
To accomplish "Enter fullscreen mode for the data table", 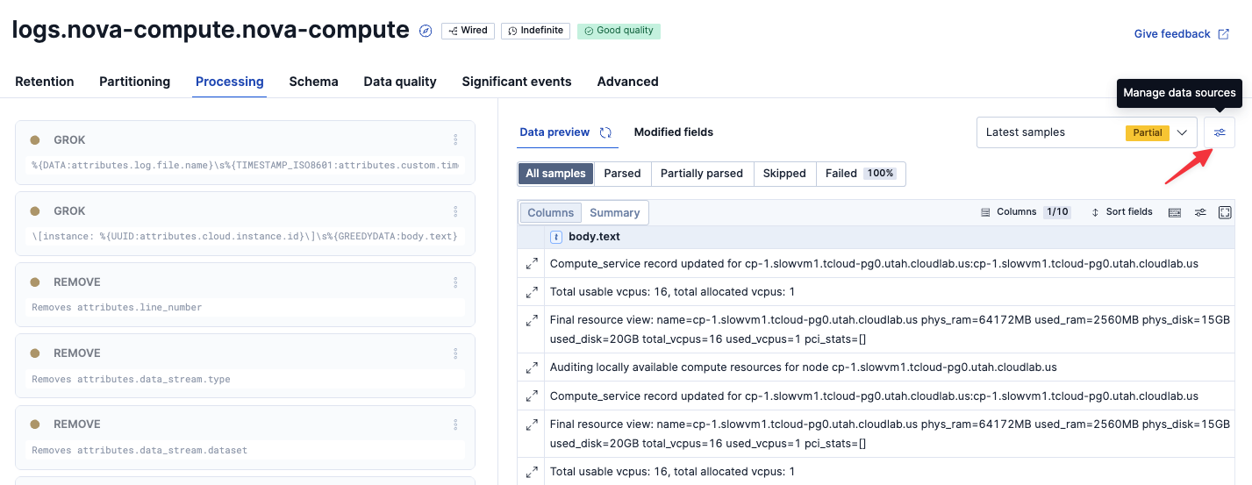I will (x=1226, y=212).
